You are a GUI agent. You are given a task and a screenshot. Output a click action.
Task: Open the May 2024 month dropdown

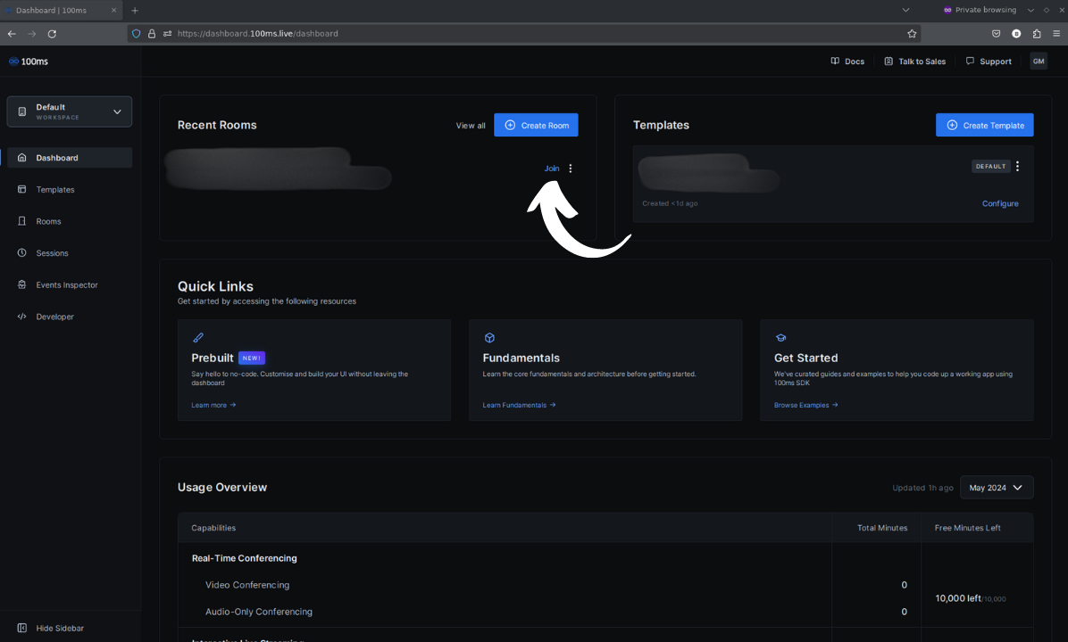(x=996, y=488)
